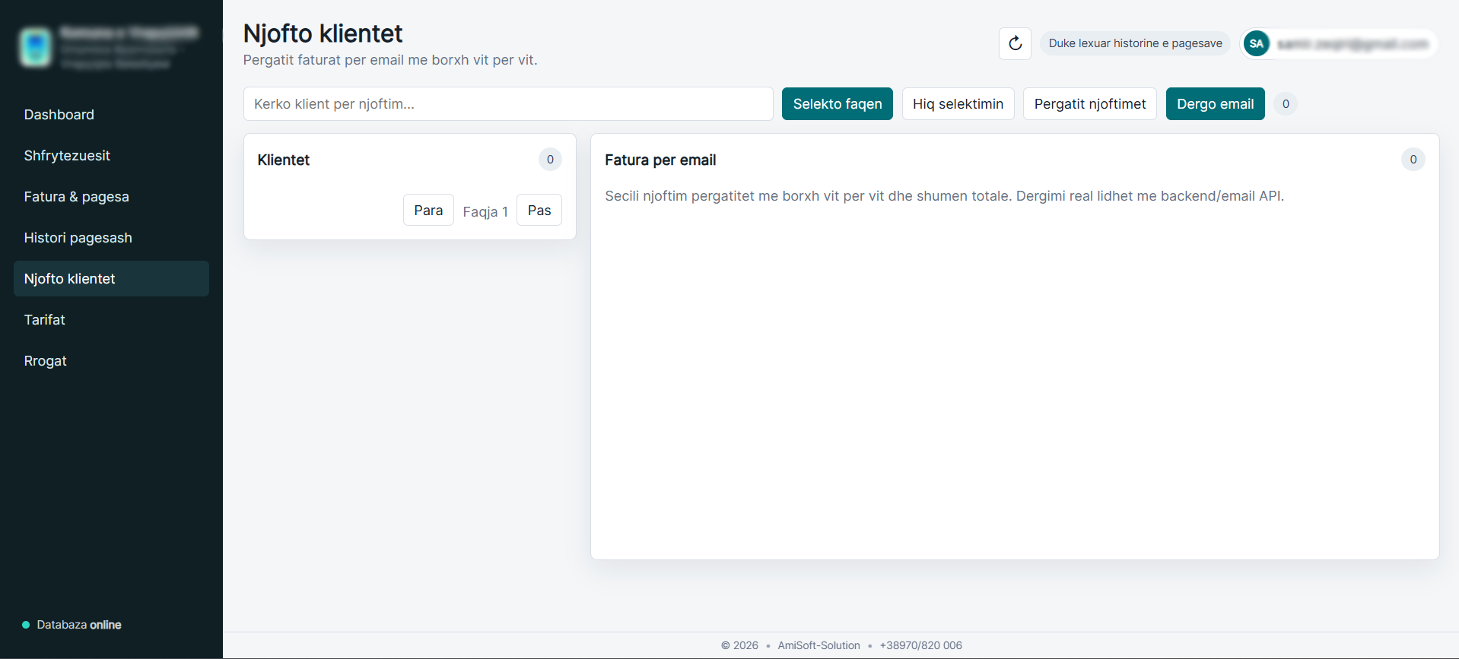This screenshot has width=1459, height=659.
Task: Go to previous page with Para
Action: (428, 211)
